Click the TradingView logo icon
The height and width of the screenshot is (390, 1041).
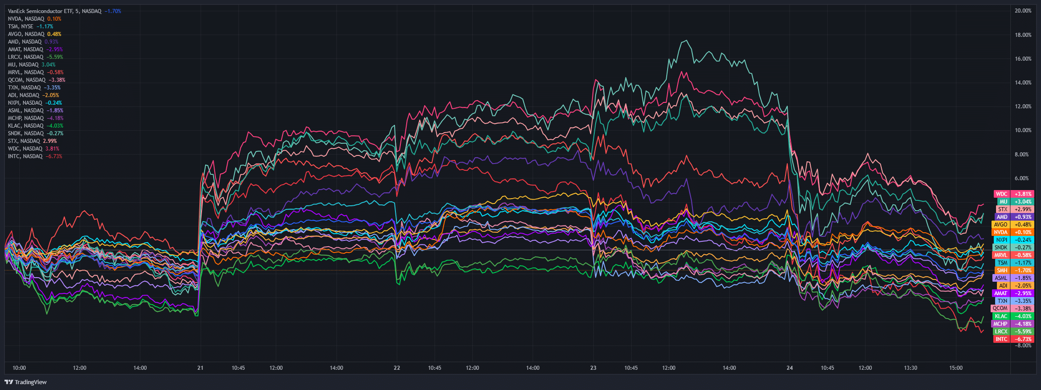click(9, 382)
